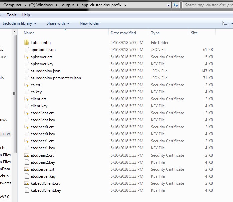
Task: Select the etcdpeer2.key file icon
Action: (27, 162)
